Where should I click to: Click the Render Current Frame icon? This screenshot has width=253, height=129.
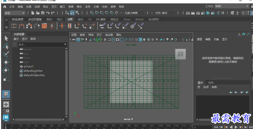pyautogui.click(x=193, y=13)
